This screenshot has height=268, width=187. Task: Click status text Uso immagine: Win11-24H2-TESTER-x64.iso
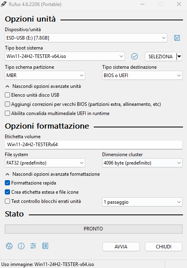tap(48, 264)
